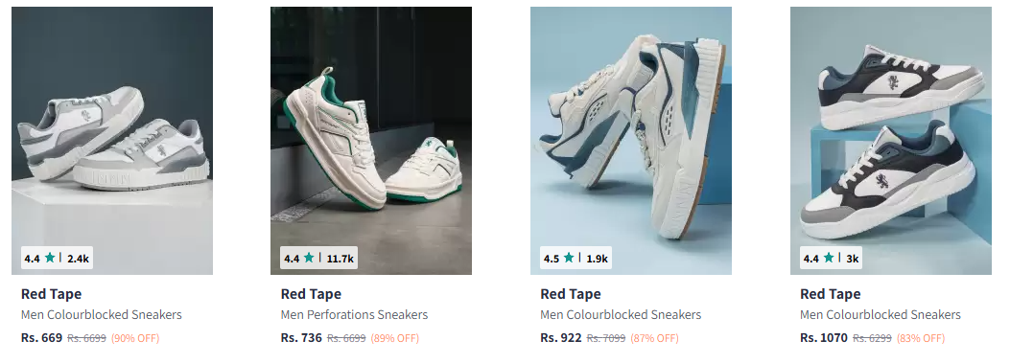Select the Men Colourblocked Sneakers title priced Rs. 669

[101, 315]
